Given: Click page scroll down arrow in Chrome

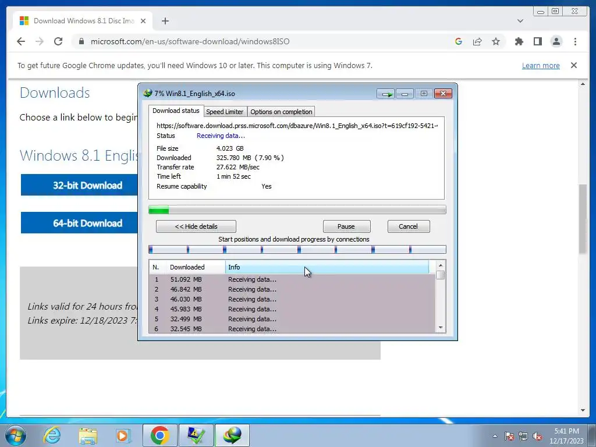Looking at the screenshot, I should point(583,410).
